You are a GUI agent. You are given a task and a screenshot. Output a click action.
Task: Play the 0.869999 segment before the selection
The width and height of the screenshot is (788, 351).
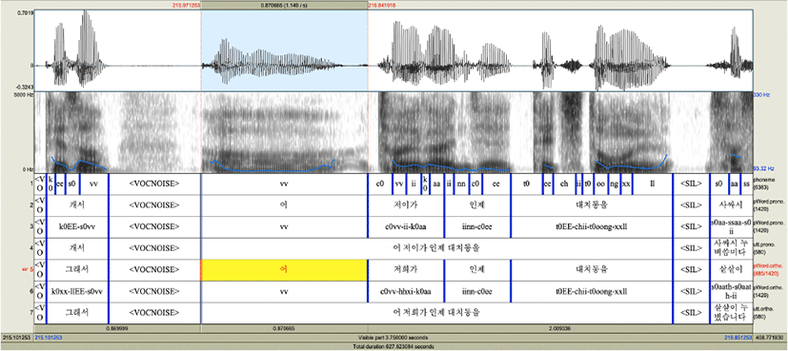tap(117, 329)
